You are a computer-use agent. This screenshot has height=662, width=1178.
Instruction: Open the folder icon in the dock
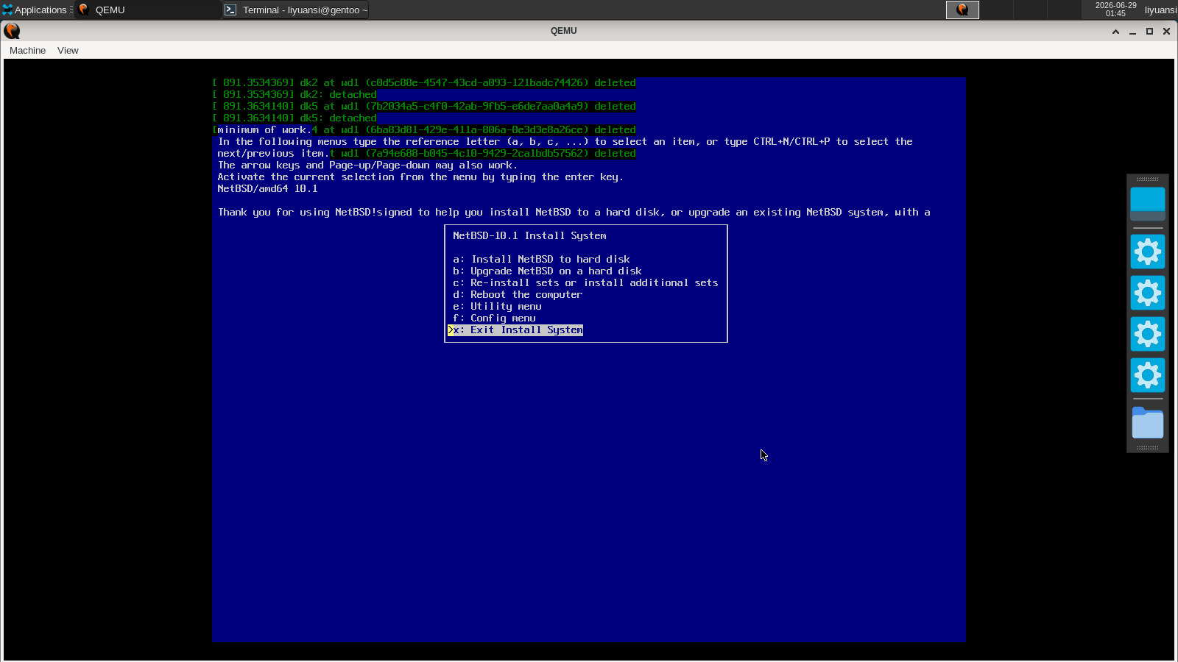click(x=1148, y=423)
